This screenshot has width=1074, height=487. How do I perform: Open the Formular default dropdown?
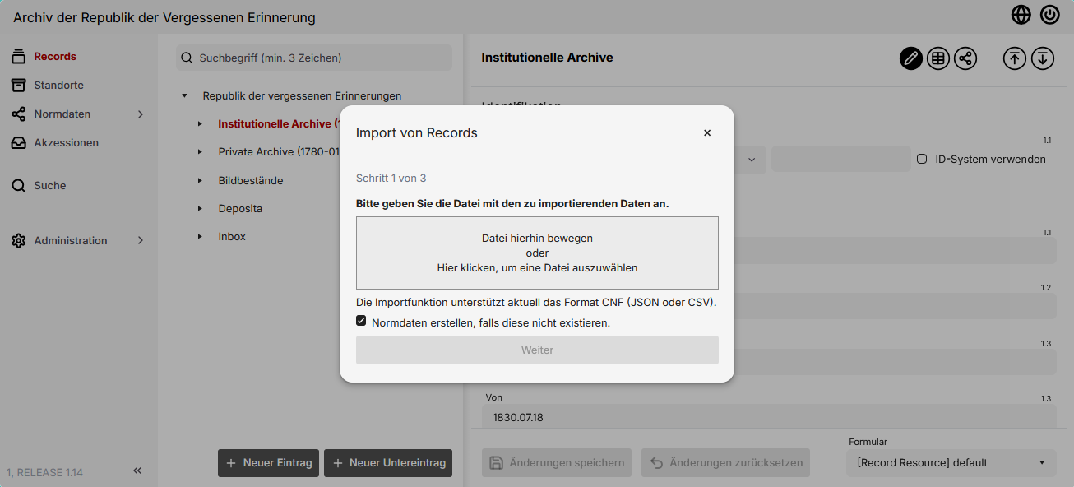tap(951, 462)
